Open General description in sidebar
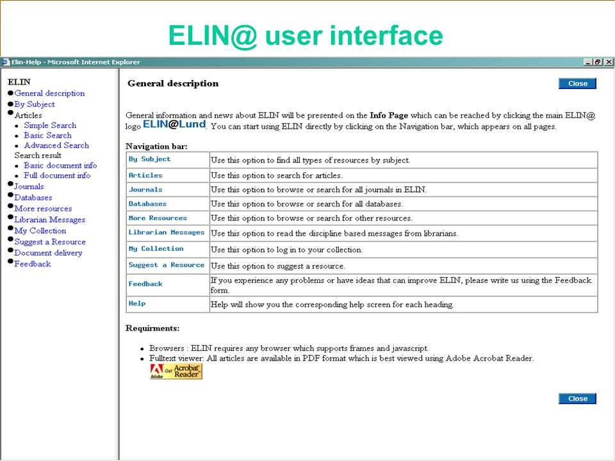615x461 pixels. click(x=49, y=93)
